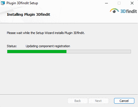The height and width of the screenshot is (107, 138).
Task: Click the disabled maximize window button
Action: (119, 3)
